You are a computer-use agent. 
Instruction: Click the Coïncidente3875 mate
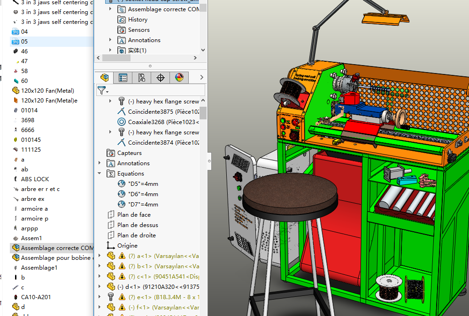click(x=162, y=112)
